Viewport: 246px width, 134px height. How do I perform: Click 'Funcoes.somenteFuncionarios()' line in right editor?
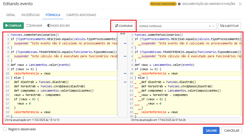(159, 35)
